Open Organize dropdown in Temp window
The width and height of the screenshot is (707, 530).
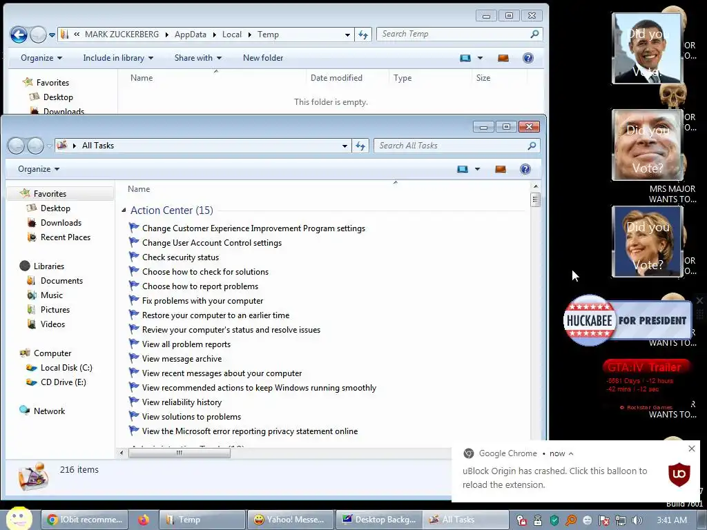41,58
